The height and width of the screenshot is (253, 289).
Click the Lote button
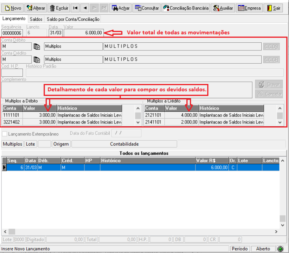tap(30, 144)
